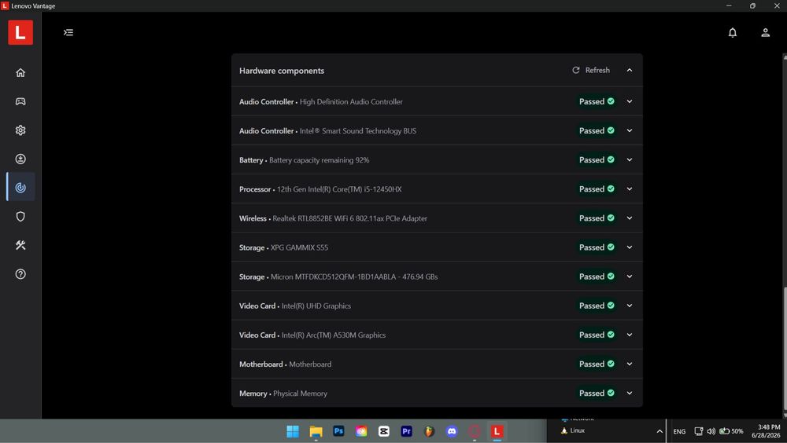This screenshot has width=787, height=443.
Task: Expand Intel Smart Sound Technology row
Action: [x=630, y=131]
